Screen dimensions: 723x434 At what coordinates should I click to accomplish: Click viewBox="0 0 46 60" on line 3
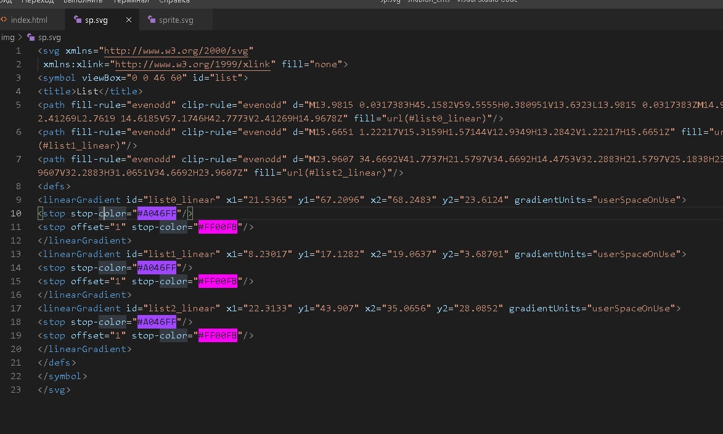click(134, 78)
